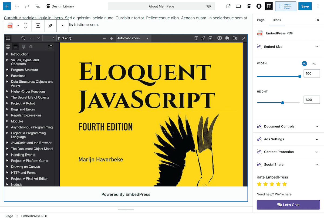
Task: Download the PDF file
Action: (x=235, y=38)
